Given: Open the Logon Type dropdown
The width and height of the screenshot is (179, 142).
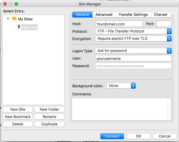Looking at the screenshot, I should point(133,51).
